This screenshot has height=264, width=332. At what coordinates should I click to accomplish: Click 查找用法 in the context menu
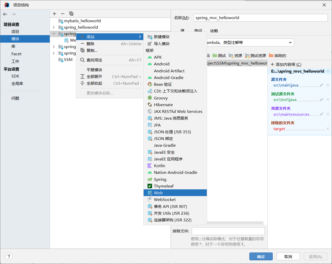pyautogui.click(x=94, y=60)
